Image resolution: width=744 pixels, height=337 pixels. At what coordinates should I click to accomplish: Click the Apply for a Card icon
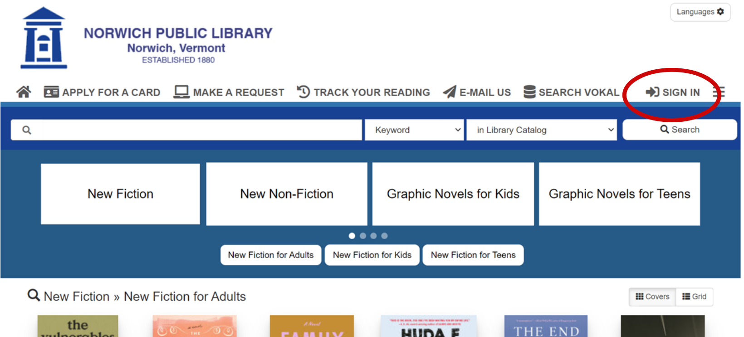click(51, 92)
